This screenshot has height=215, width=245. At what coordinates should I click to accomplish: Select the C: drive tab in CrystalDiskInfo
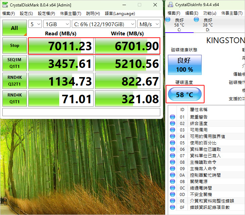[179, 25]
